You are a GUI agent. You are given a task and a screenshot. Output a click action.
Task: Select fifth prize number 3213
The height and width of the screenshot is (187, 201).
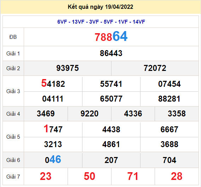click(53, 144)
